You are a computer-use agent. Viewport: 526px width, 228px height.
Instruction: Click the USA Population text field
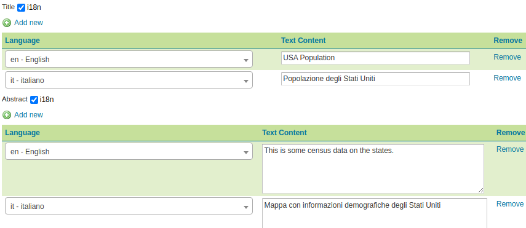tap(375, 58)
